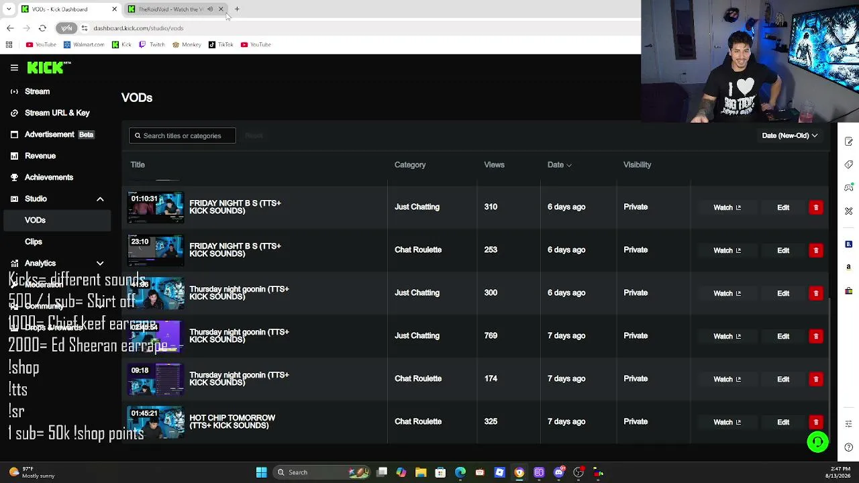The width and height of the screenshot is (859, 483).
Task: Open Stream URL & Key in the sidebar
Action: pos(57,113)
